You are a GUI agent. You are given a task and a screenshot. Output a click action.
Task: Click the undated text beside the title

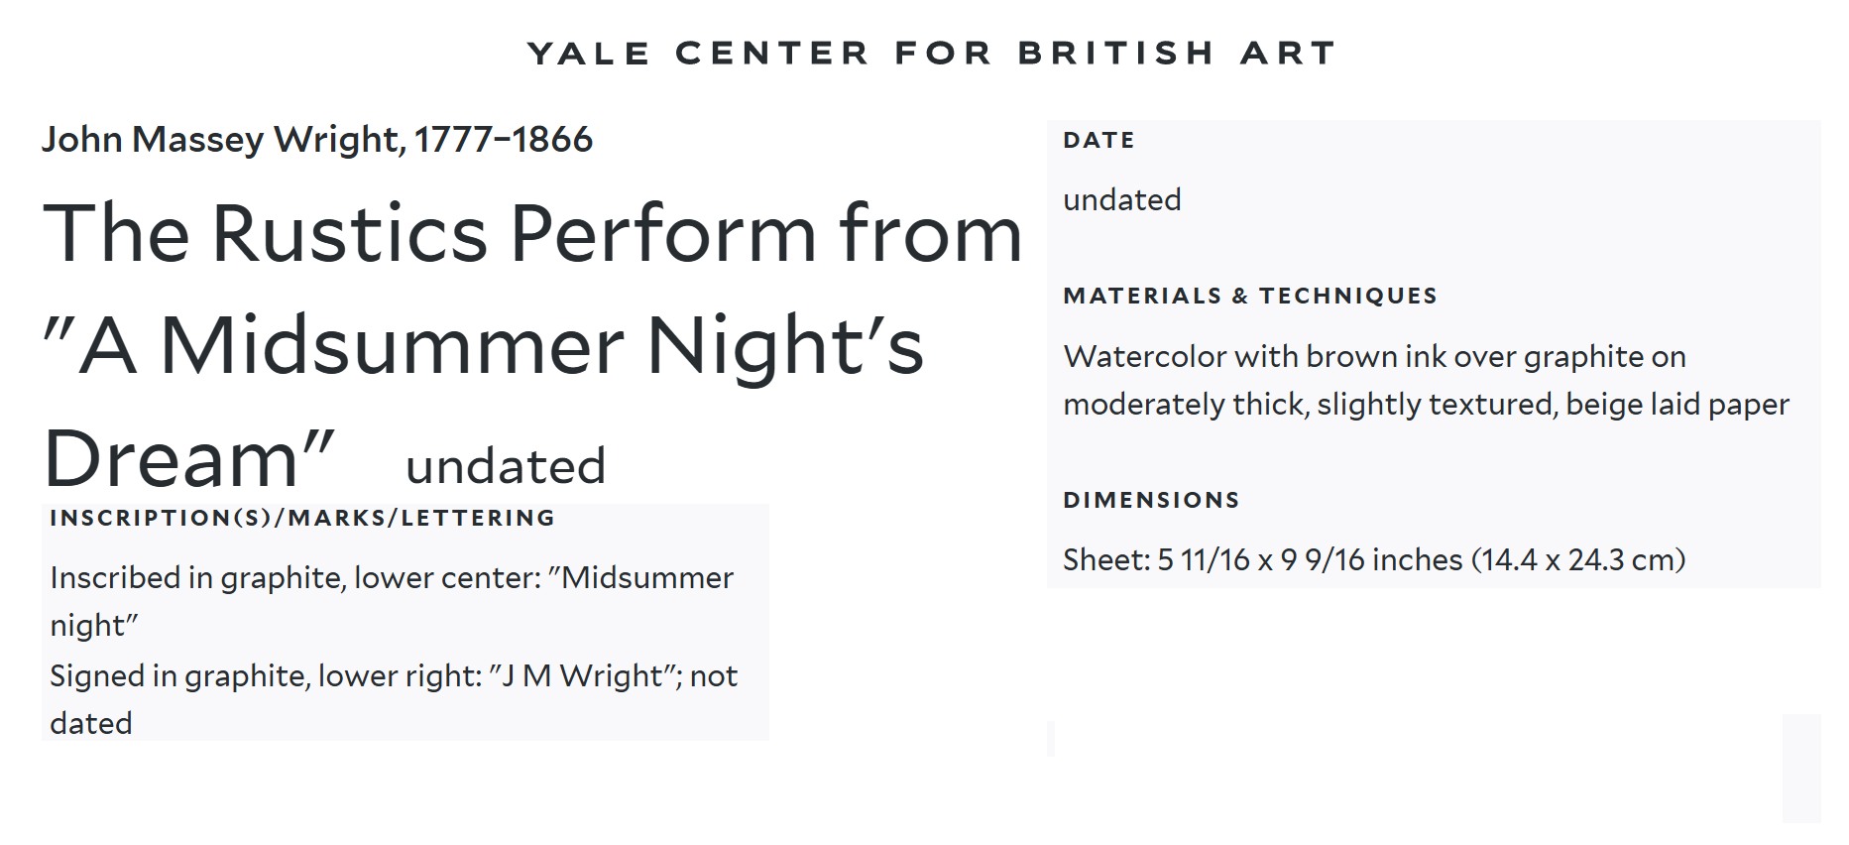506,466
